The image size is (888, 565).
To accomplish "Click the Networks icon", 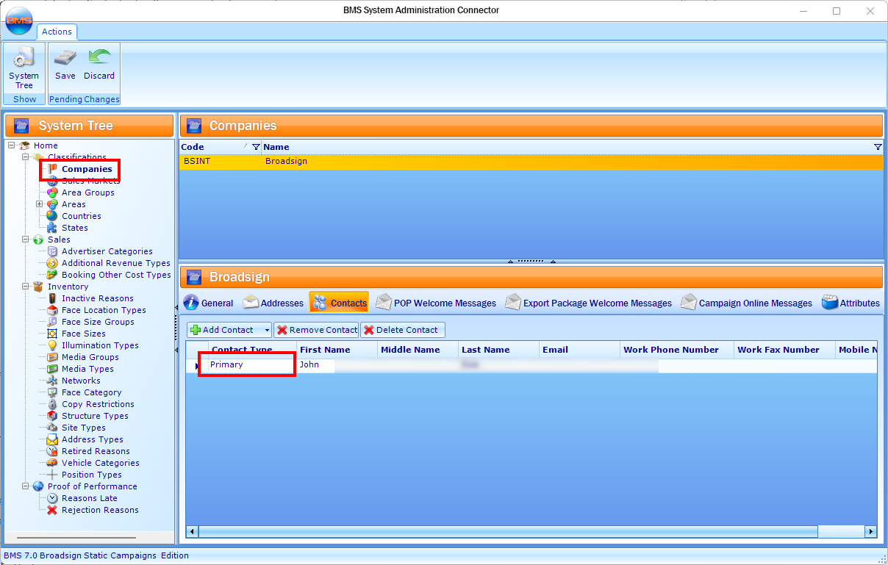I will point(52,381).
